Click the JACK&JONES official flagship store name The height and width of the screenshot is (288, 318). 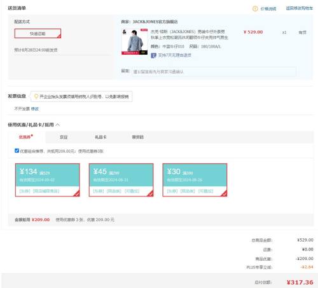(x=155, y=22)
